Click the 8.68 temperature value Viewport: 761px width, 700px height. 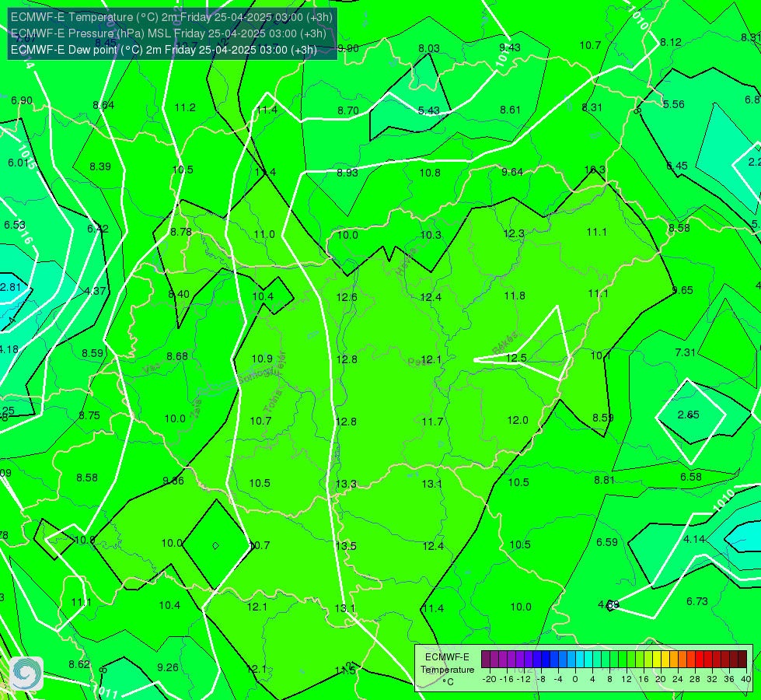pyautogui.click(x=177, y=356)
